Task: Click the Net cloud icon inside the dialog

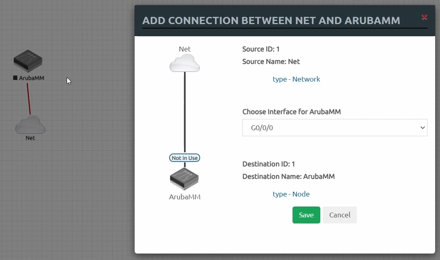Action: pos(184,63)
